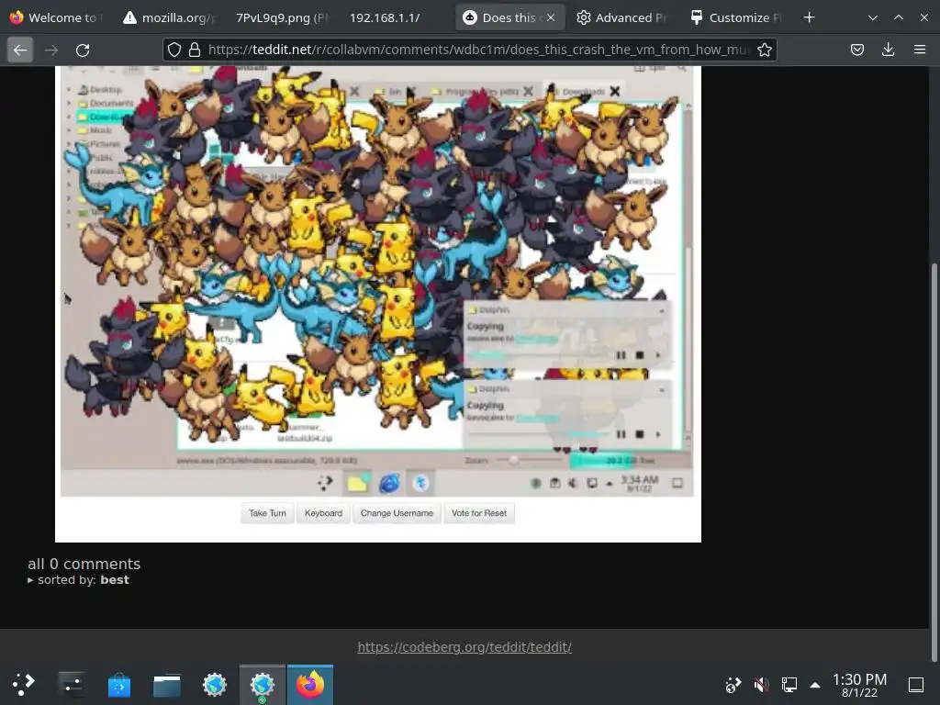Expand hidden system tray icons

click(815, 685)
